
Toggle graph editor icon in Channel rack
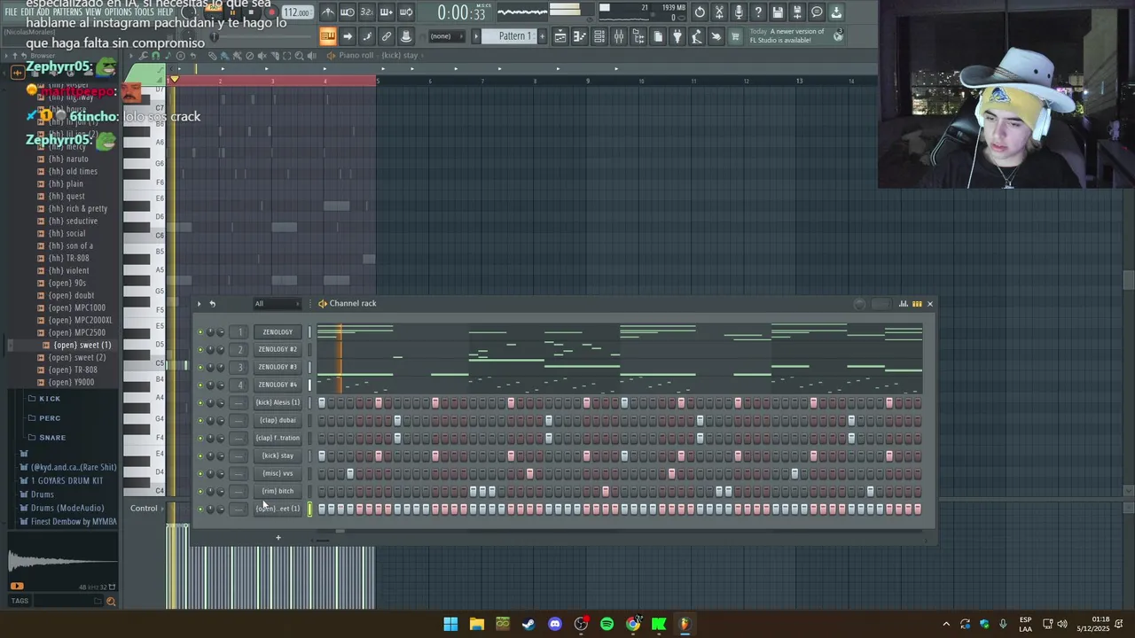tap(903, 304)
